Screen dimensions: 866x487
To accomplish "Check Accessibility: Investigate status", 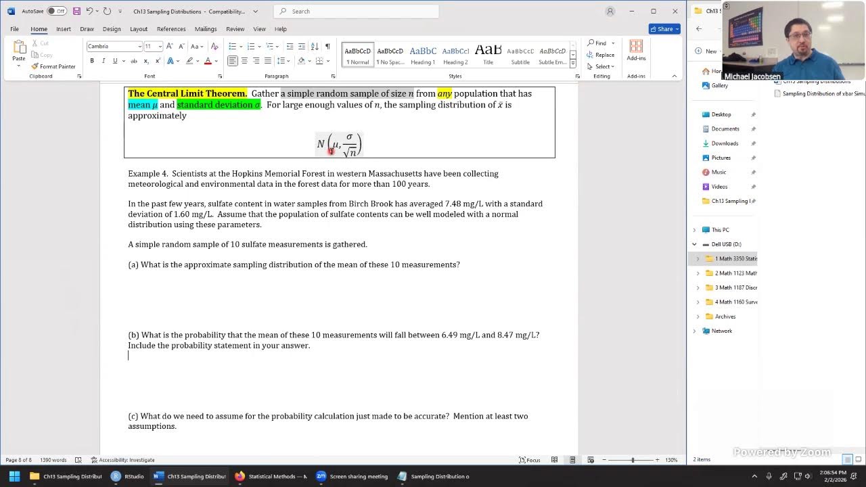I will pos(122,460).
